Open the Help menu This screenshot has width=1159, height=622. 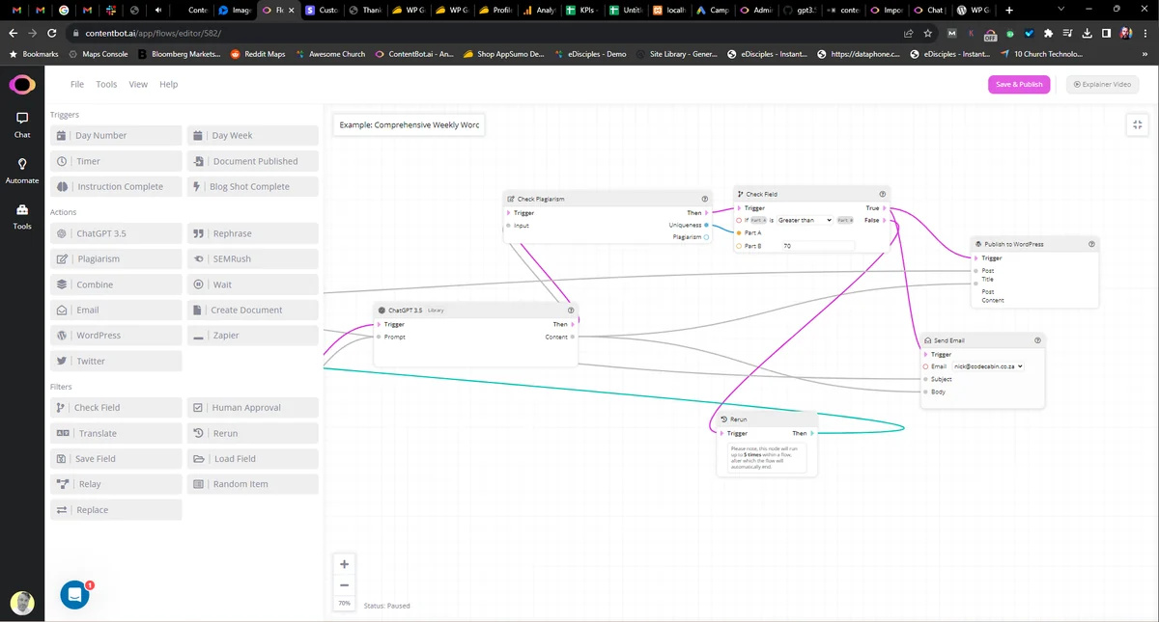click(x=169, y=85)
